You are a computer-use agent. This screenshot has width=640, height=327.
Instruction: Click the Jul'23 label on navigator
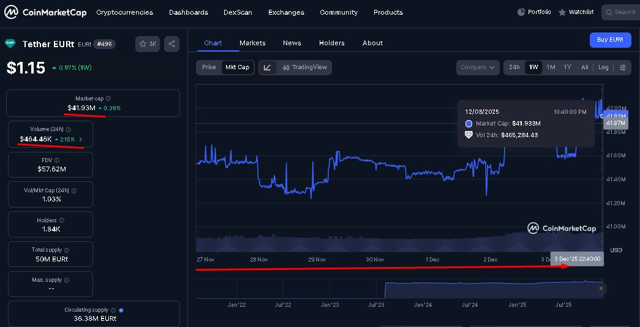coord(376,304)
